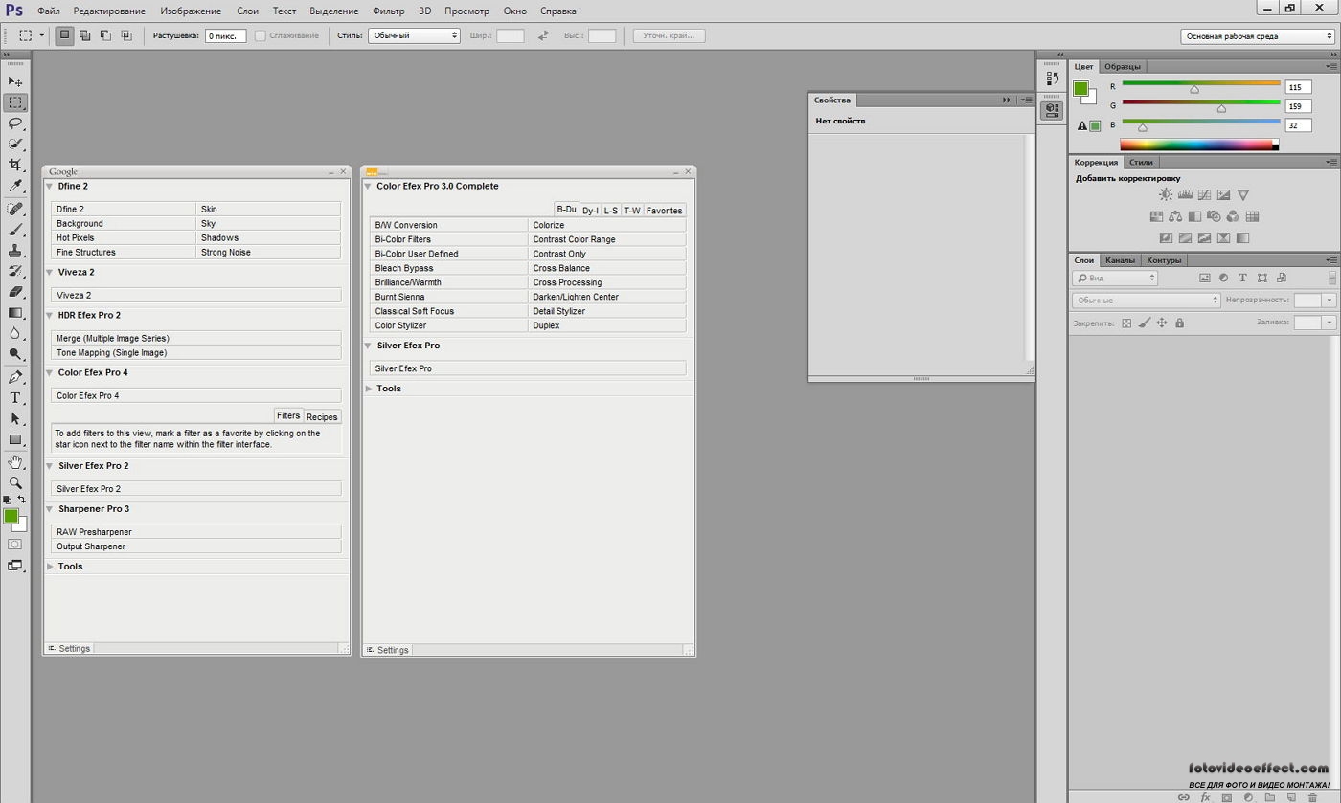
Task: Select the Eyedropper tool
Action: click(15, 187)
